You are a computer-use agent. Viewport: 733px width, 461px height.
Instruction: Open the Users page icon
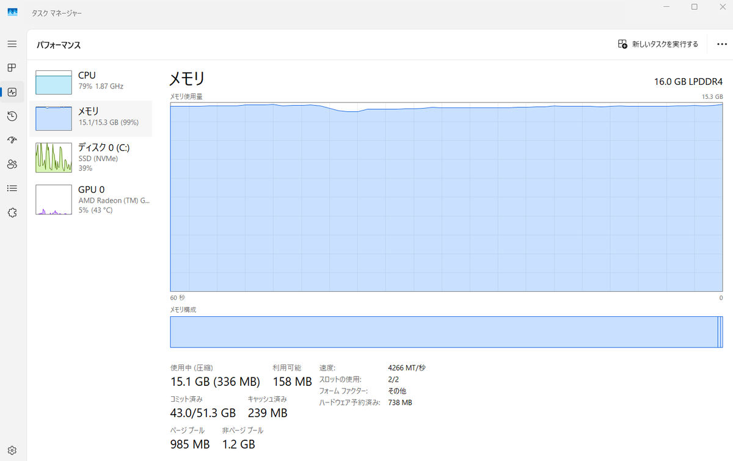12,164
